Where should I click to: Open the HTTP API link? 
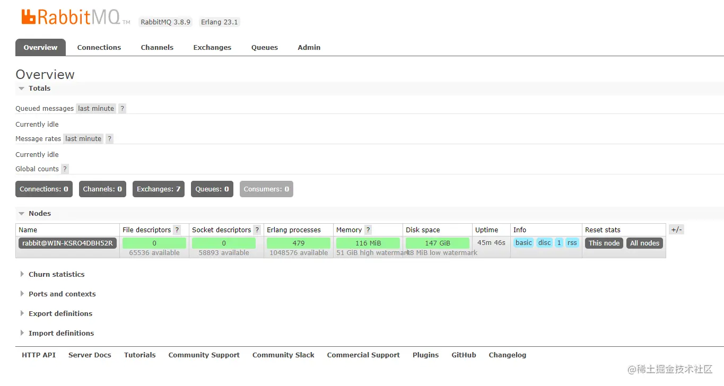[39, 355]
